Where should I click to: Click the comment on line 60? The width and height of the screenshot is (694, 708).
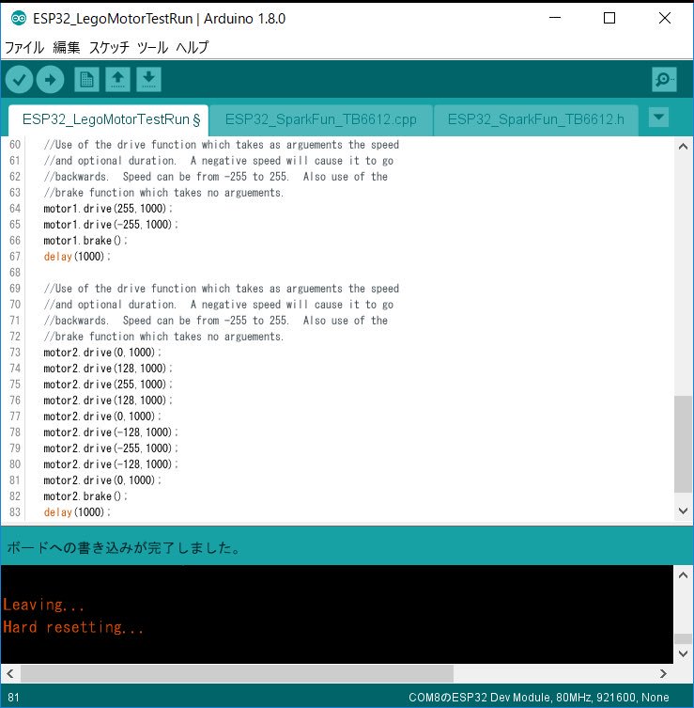pos(221,145)
